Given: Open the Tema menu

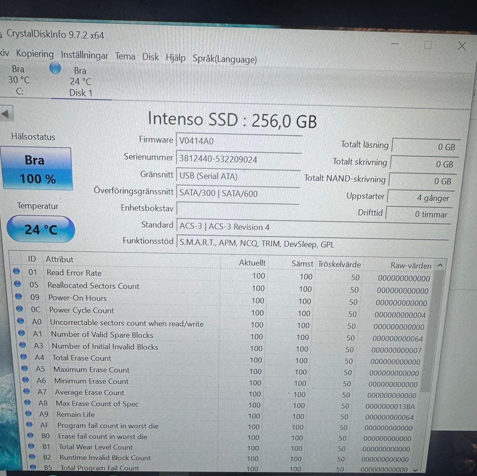Looking at the screenshot, I should point(125,56).
